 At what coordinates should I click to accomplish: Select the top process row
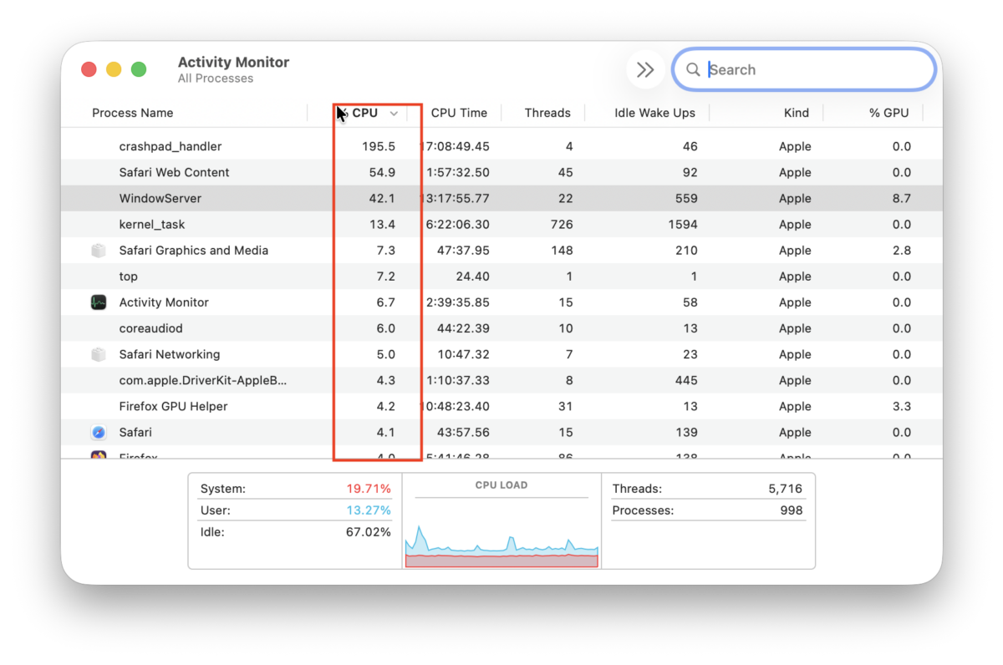(x=501, y=276)
